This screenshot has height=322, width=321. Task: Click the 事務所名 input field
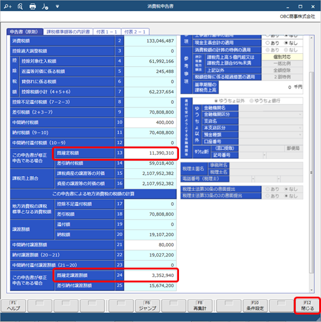tap(266, 165)
